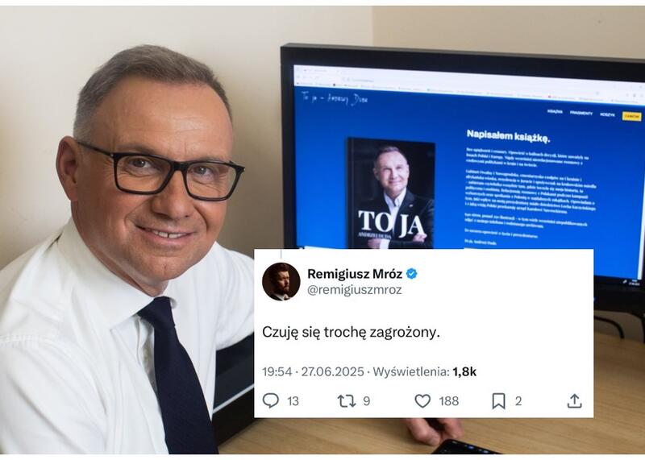Bookmark the tweet using the bookmark icon
Viewport: 645px width, 460px height.
click(x=498, y=401)
